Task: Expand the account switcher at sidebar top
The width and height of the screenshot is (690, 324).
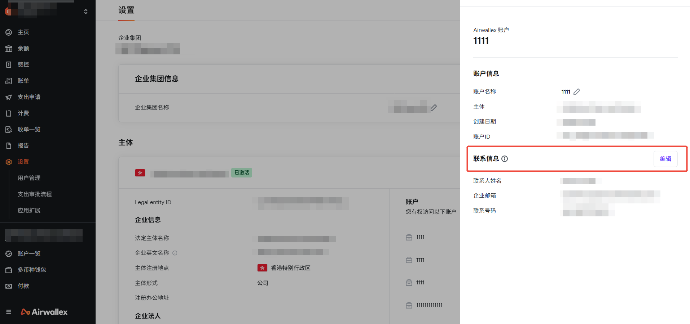Action: click(x=85, y=12)
